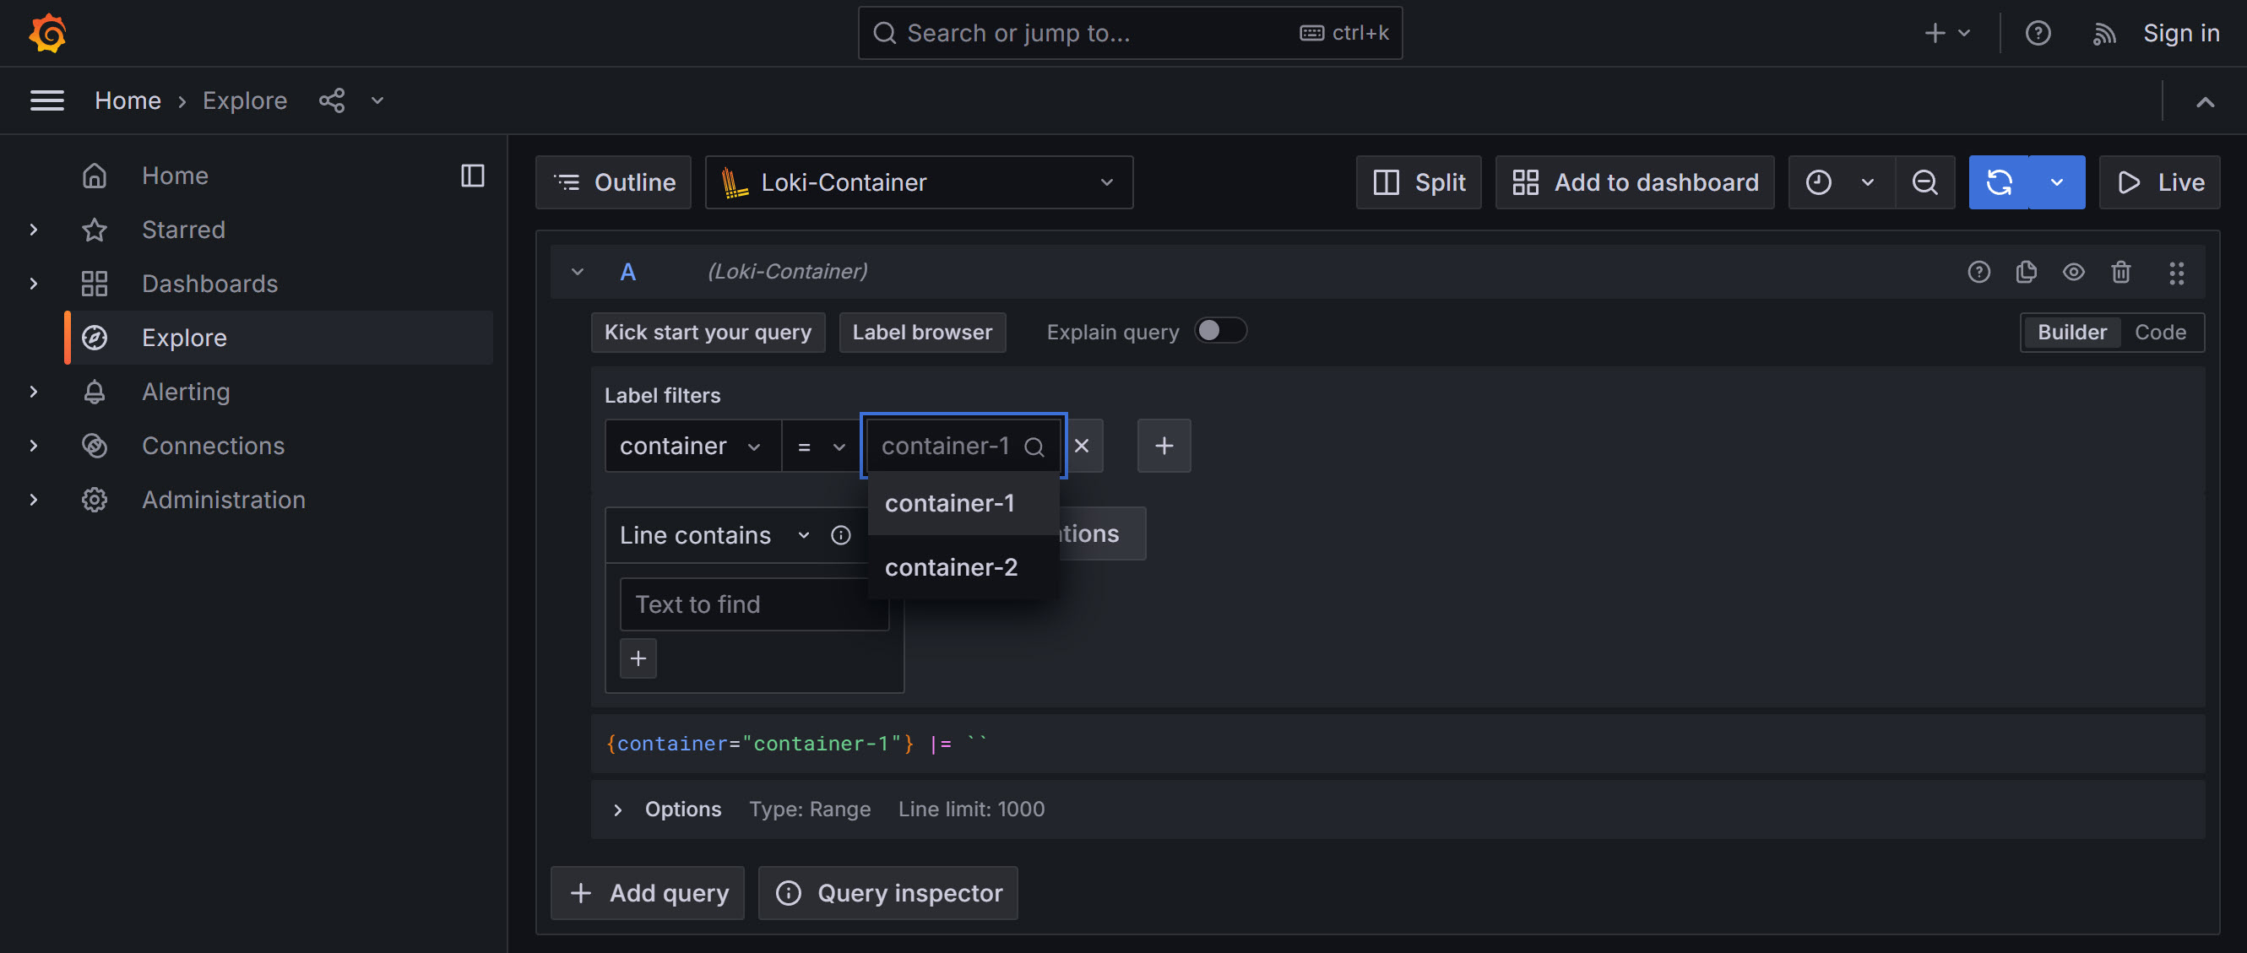Click the Add to dashboard button
Image resolution: width=2247 pixels, height=953 pixels.
(1634, 182)
